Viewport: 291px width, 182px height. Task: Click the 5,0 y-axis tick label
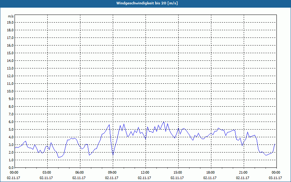coord(11,130)
